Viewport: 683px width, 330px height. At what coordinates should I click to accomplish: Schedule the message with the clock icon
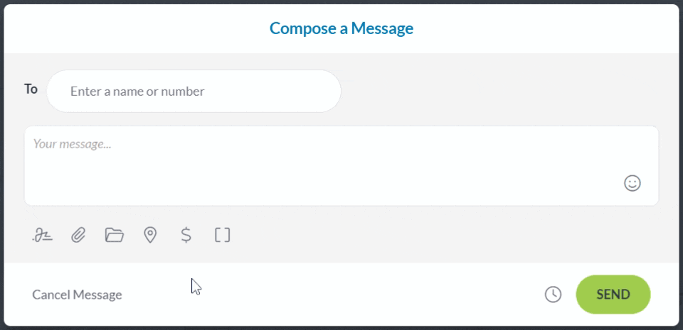(x=553, y=295)
